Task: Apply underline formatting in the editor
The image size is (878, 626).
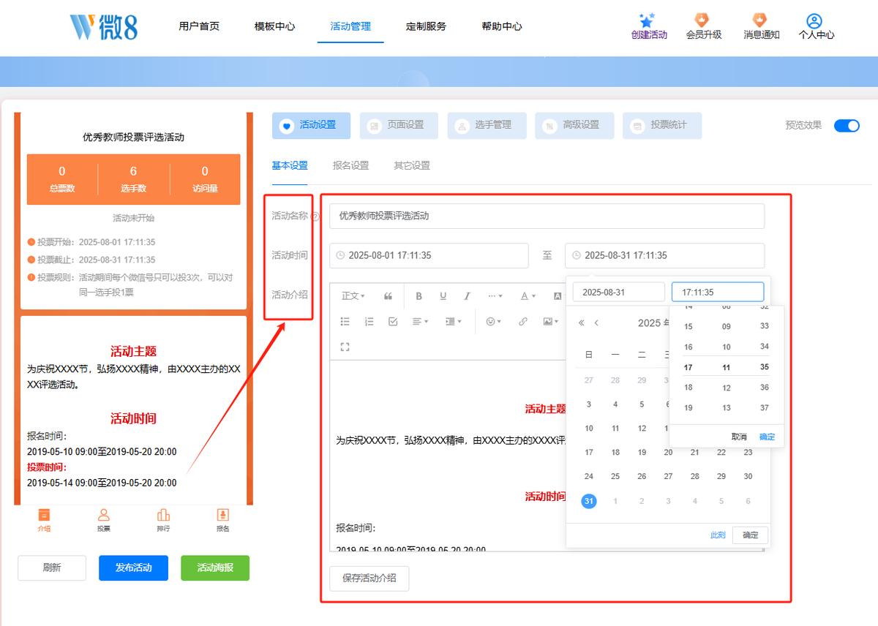Action: pos(443,296)
